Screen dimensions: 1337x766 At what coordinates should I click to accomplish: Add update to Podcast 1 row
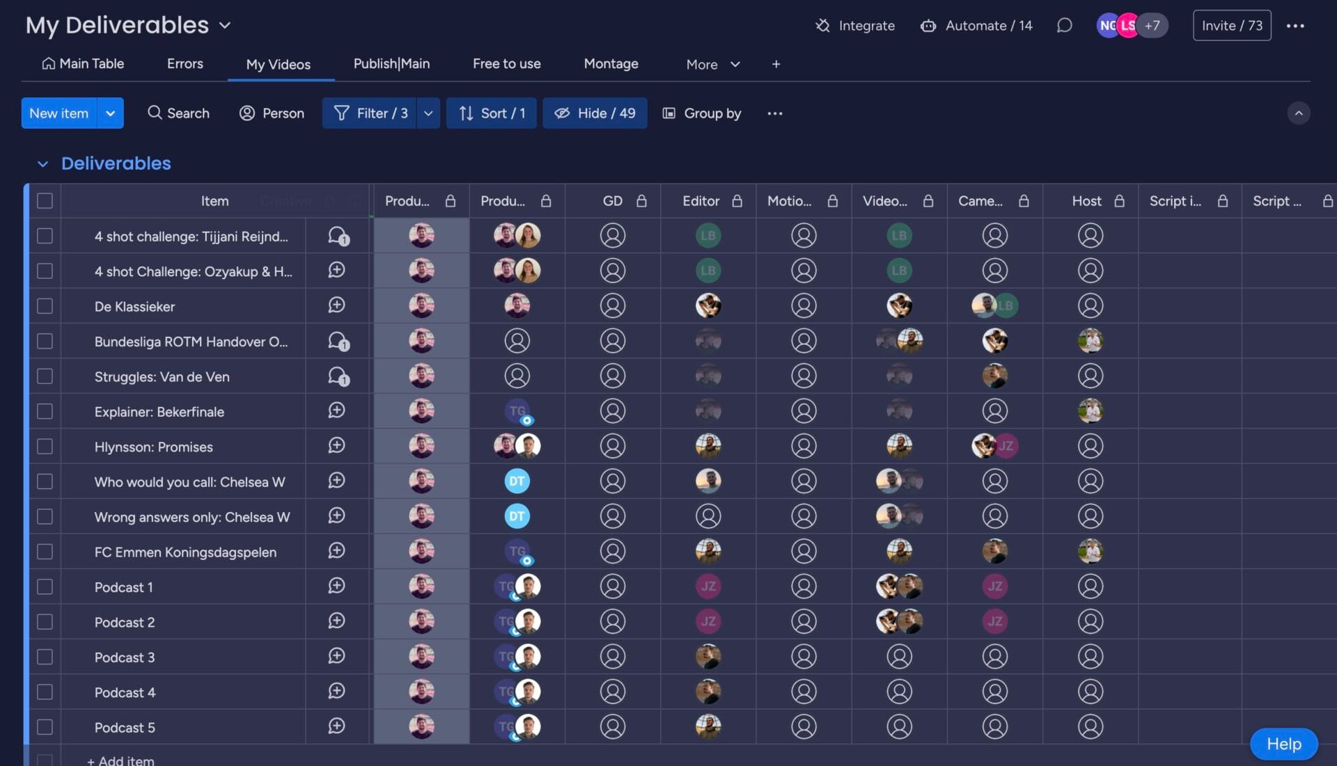pos(337,586)
